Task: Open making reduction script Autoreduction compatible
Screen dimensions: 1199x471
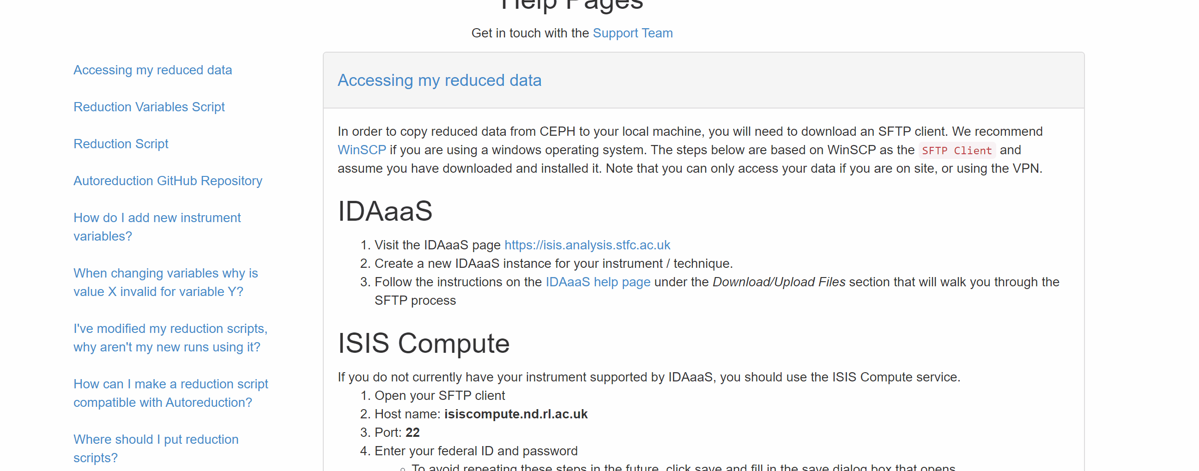Action: tap(171, 393)
